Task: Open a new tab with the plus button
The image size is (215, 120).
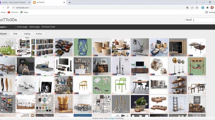Action: pos(70,2)
